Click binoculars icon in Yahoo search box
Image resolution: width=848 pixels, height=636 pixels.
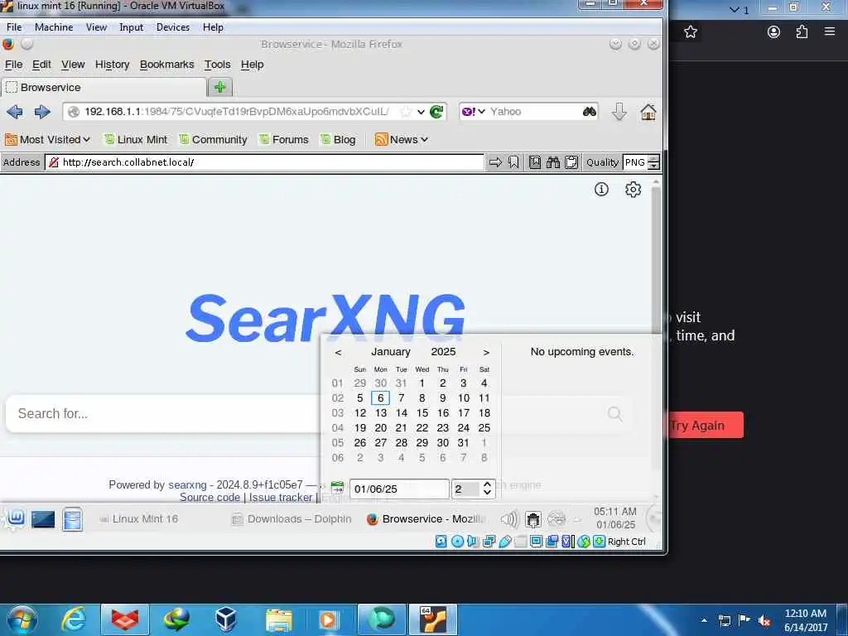tap(590, 112)
